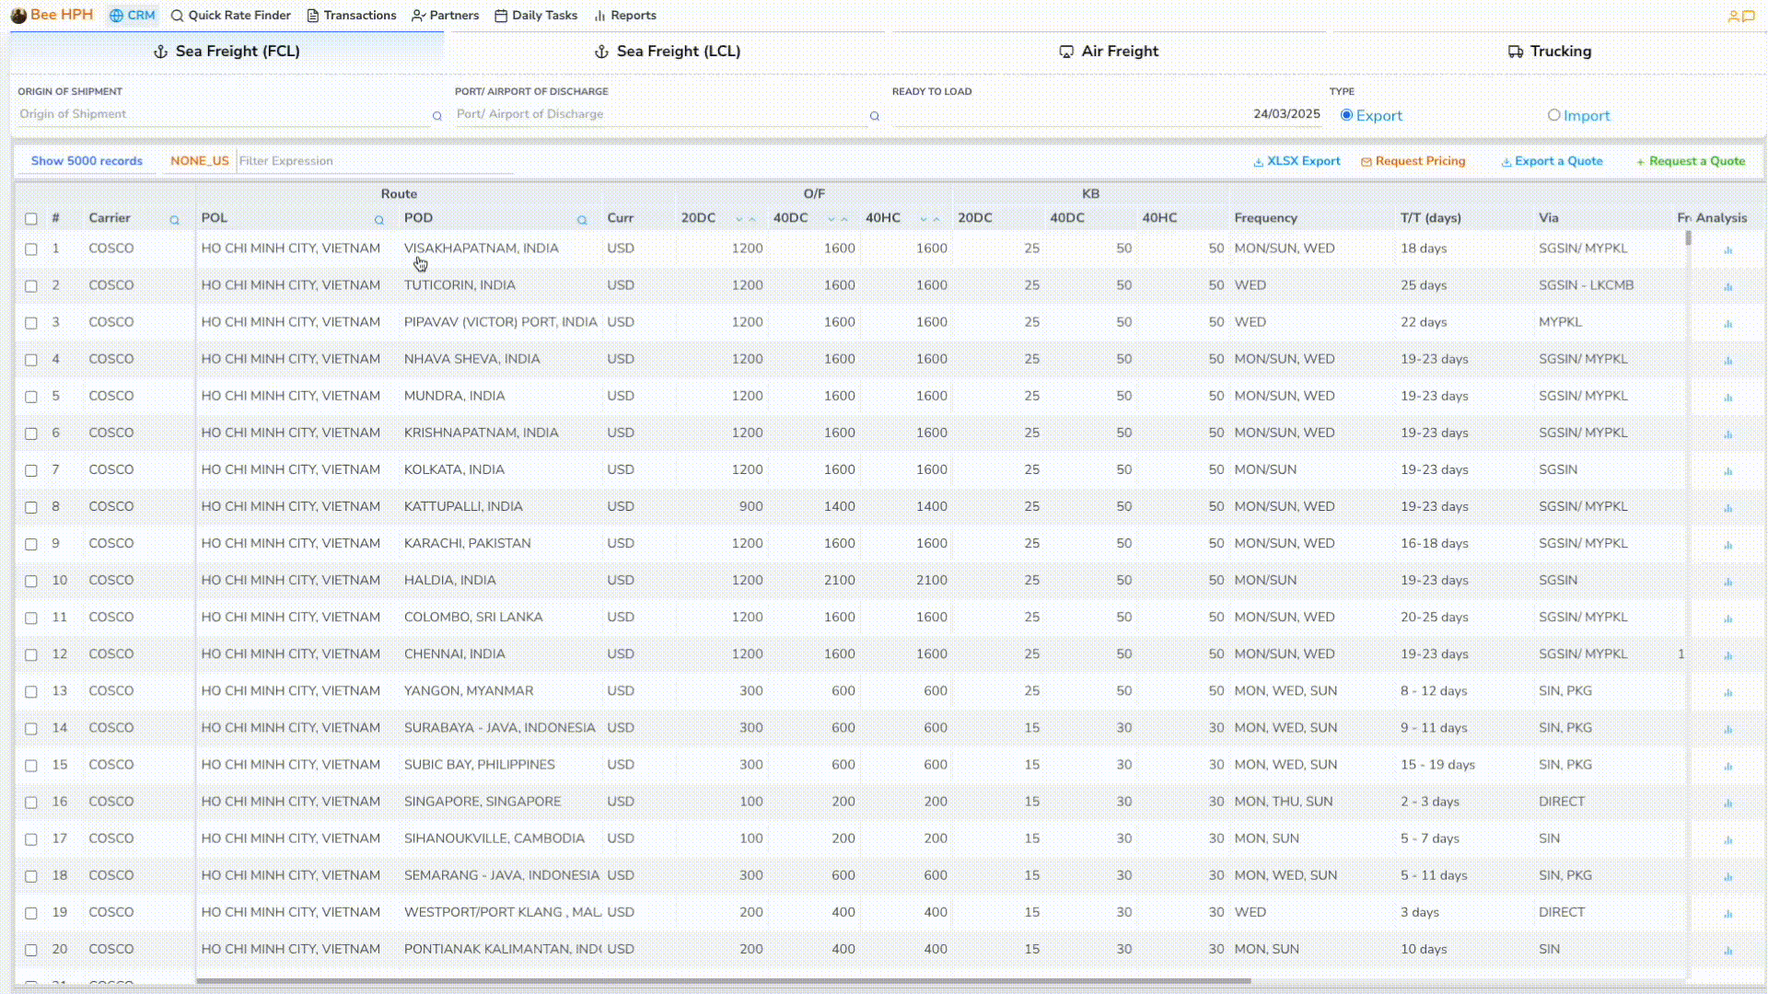Check the row 4 Nhava Sheva checkbox
The image size is (1768, 994).
pos(31,360)
